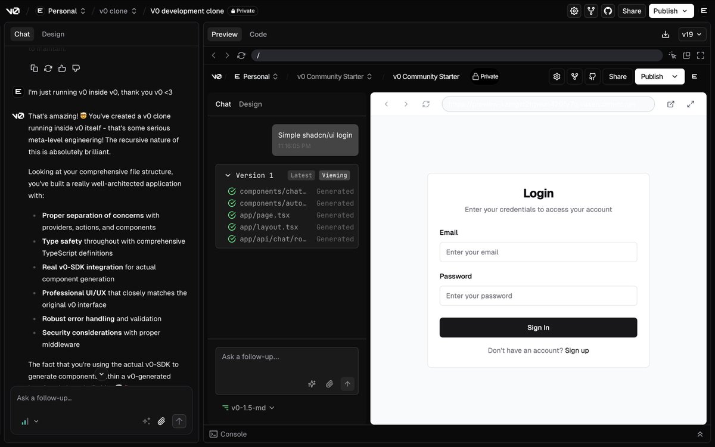Open GitHub icon in outer top bar
This screenshot has width=715, height=447.
point(608,11)
